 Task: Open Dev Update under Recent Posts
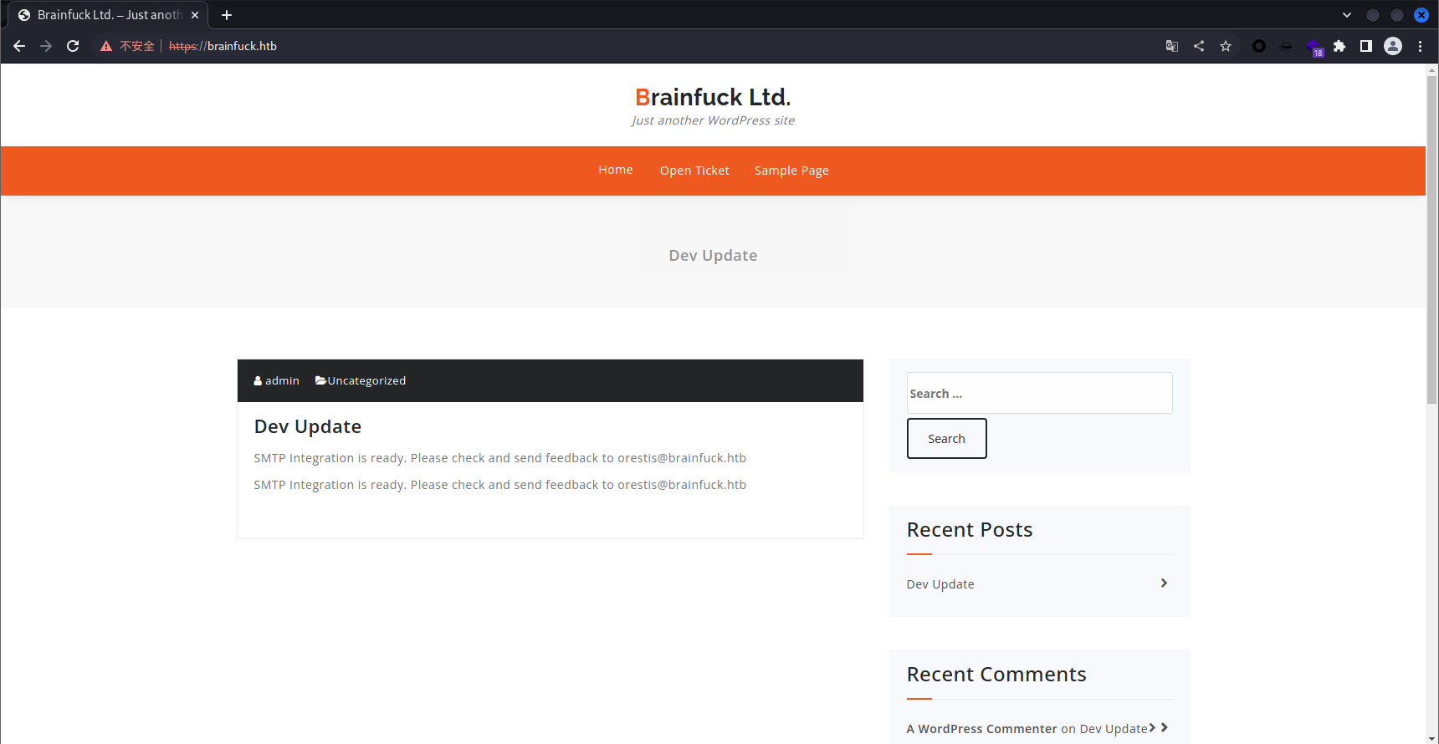940,584
